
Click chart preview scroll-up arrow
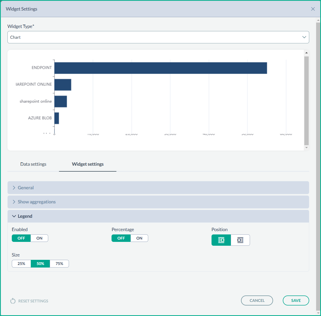click(306, 53)
